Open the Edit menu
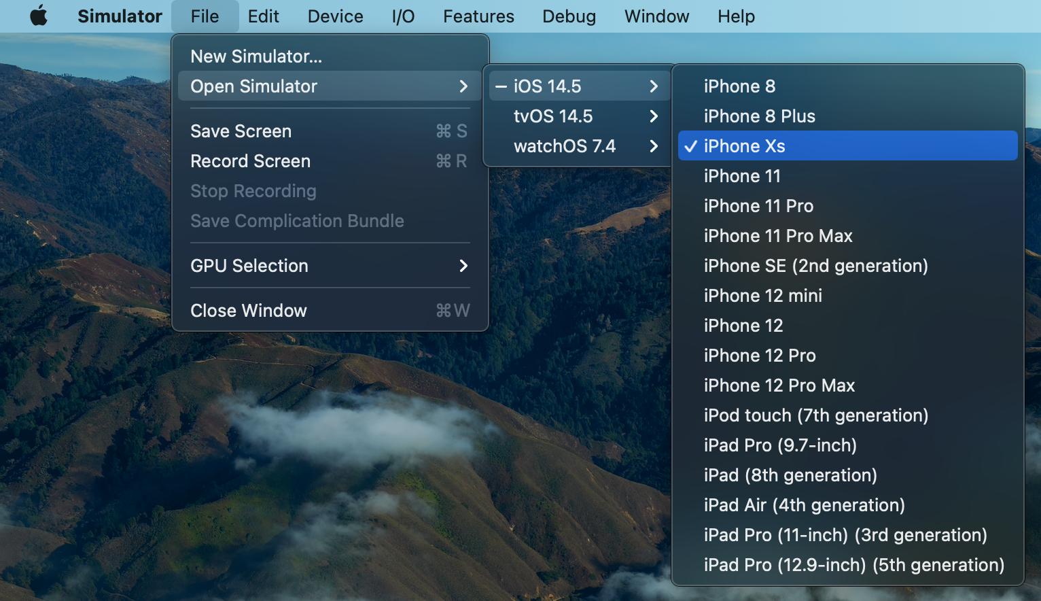The image size is (1041, 601). pos(263,16)
